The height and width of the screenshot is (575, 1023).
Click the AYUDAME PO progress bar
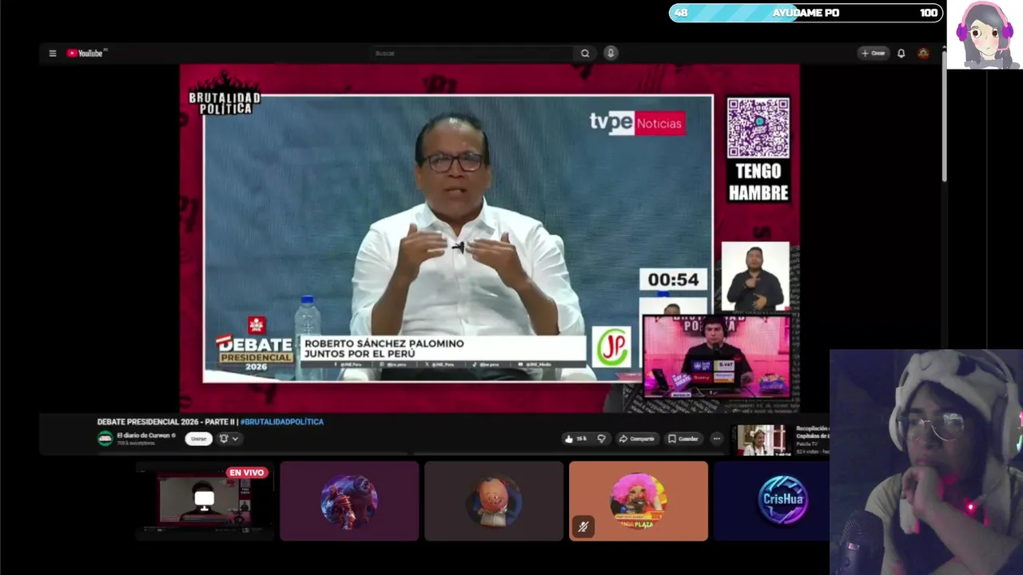(806, 13)
